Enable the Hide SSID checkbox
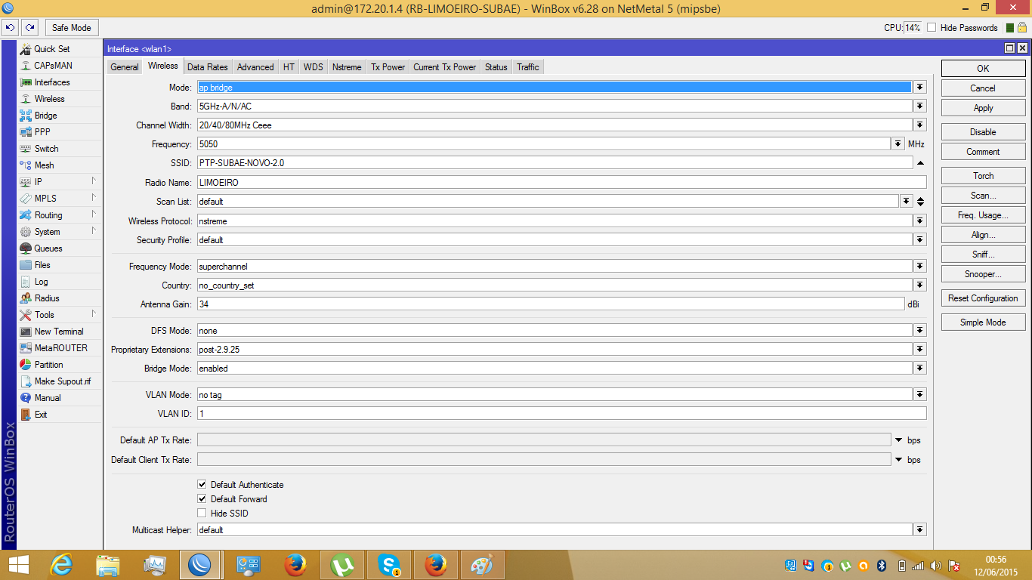Screen dimensions: 1032x580 (202, 514)
